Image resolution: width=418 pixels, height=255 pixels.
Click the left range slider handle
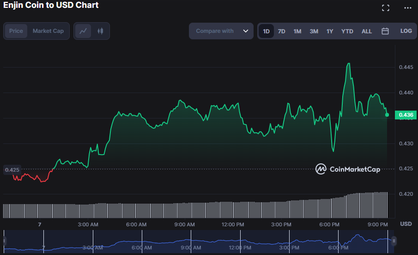[x=4, y=241]
